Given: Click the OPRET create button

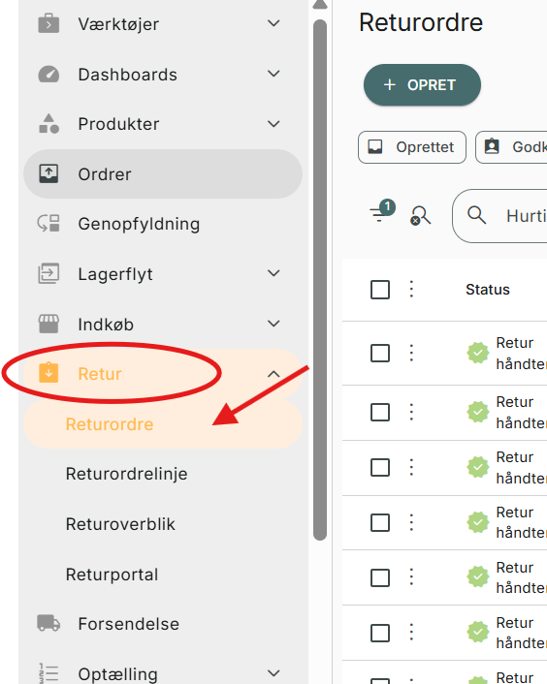Looking at the screenshot, I should 422,85.
